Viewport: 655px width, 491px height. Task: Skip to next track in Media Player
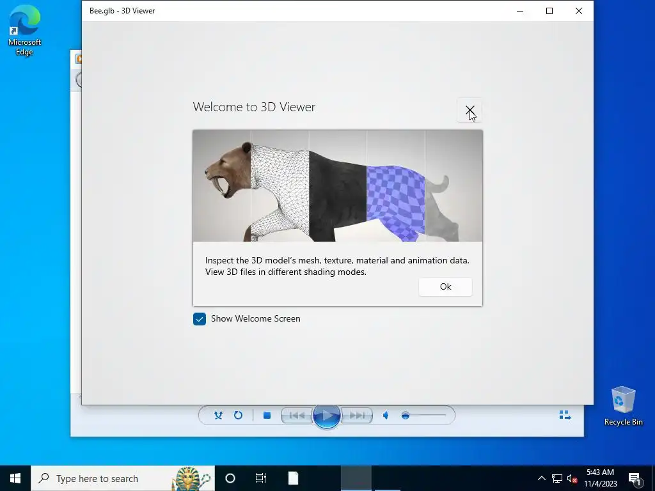click(357, 416)
